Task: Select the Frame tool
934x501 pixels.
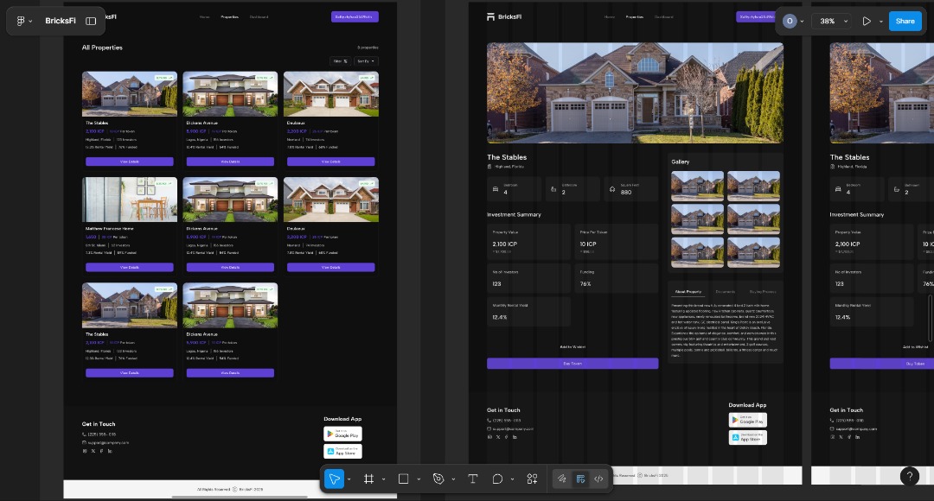Action: [x=368, y=479]
